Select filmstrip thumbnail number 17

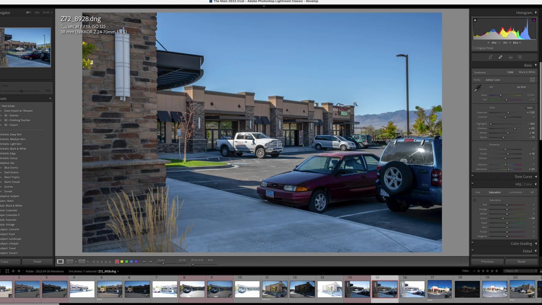pyautogui.click(x=440, y=289)
